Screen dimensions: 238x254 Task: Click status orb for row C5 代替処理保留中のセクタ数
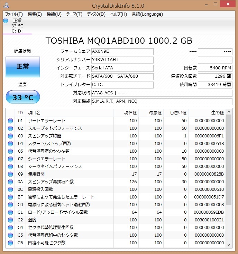point(10,235)
